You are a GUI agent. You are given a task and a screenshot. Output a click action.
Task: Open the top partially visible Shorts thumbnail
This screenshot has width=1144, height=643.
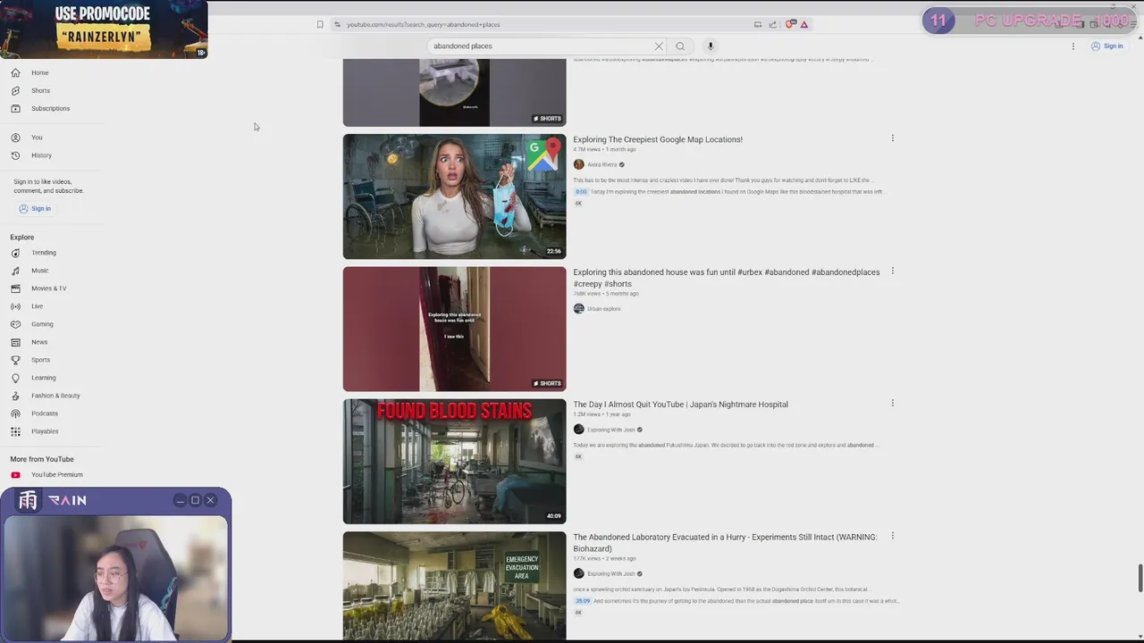(454, 93)
